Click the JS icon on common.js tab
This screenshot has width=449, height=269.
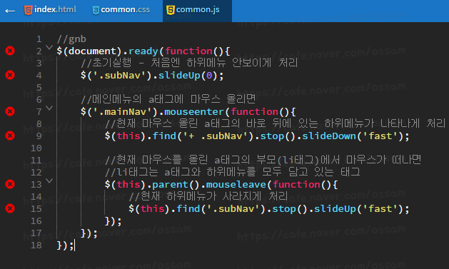tap(171, 10)
